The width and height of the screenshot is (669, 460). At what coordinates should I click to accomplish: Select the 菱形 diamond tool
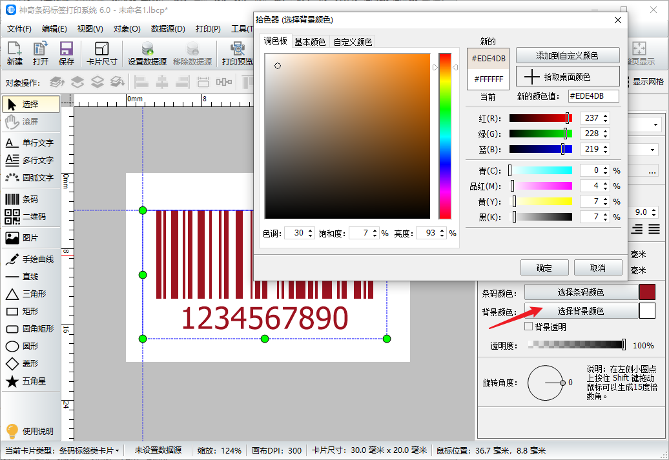tap(31, 364)
